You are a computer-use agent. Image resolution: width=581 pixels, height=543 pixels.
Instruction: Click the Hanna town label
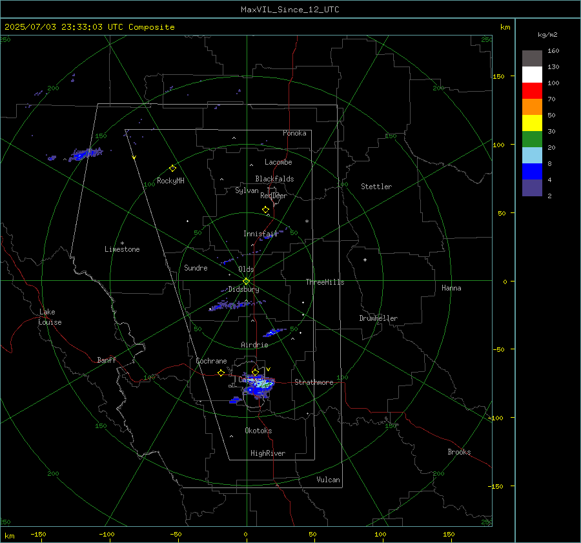451,288
